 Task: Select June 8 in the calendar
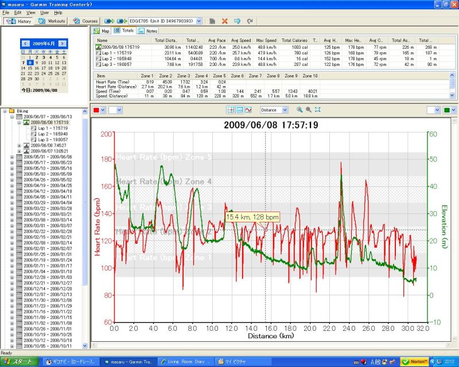click(x=30, y=63)
